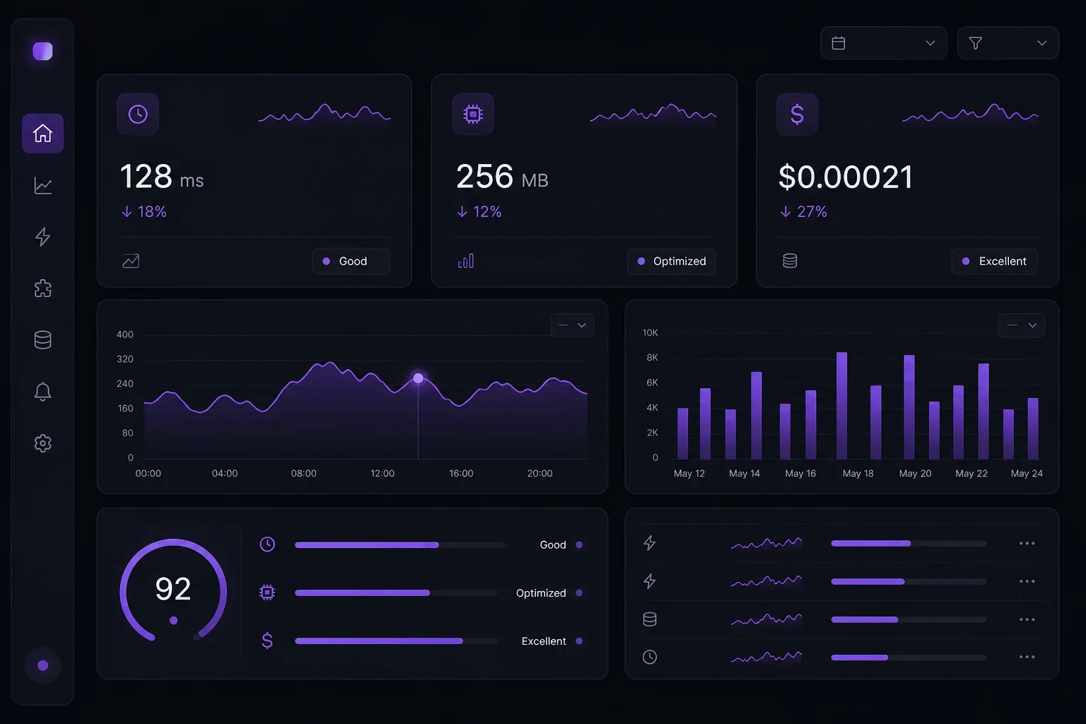Open the bar chart options dropdown

[x=1021, y=325]
